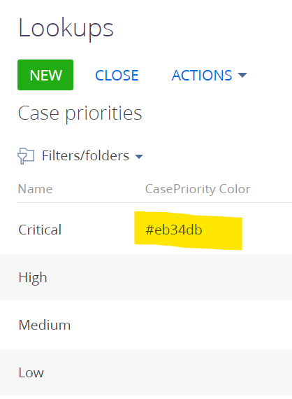Click the Critical name text
Image resolution: width=292 pixels, height=399 pixels.
tap(40, 230)
